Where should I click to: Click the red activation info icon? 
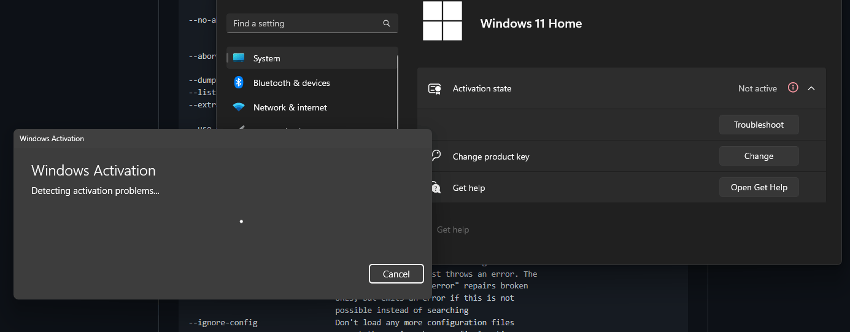pos(793,88)
